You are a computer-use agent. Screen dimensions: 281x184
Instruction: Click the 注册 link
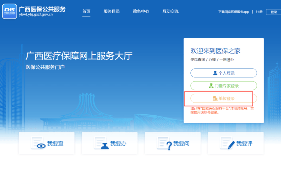259,12
